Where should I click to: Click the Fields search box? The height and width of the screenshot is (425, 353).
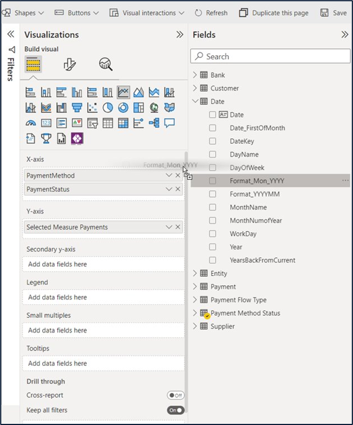[x=270, y=56]
